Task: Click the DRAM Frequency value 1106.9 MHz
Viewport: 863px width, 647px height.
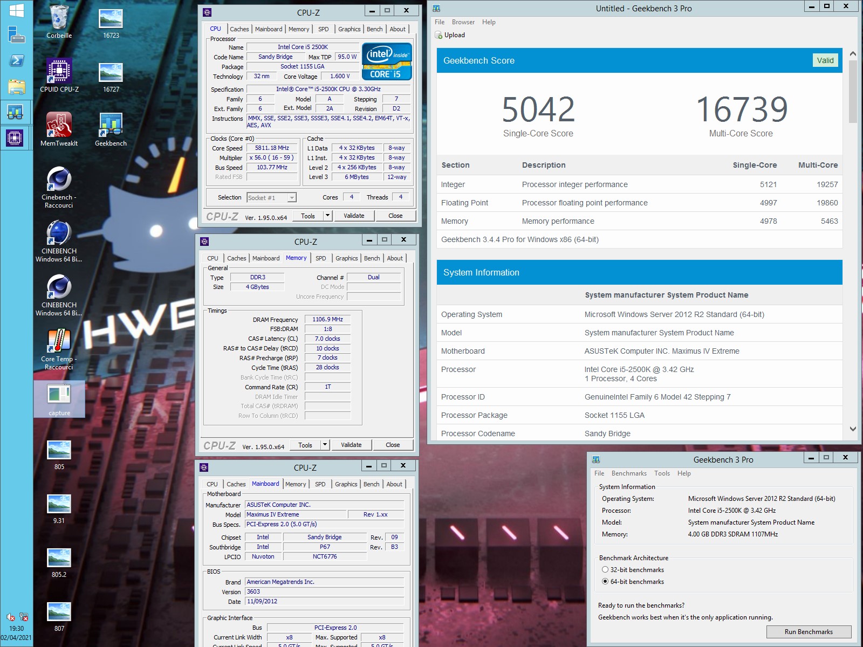Action: point(327,319)
